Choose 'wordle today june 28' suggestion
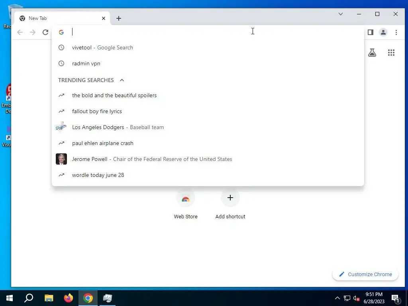 click(x=208, y=175)
